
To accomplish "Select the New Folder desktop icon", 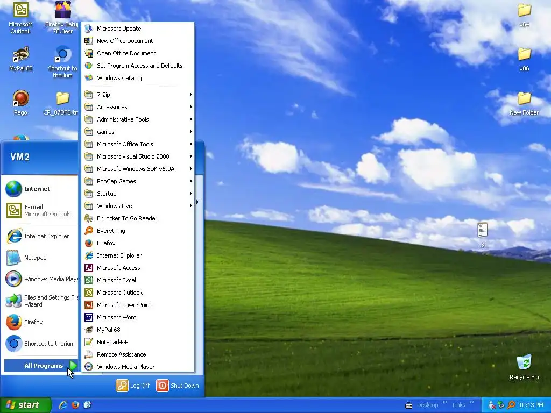I will point(524,104).
